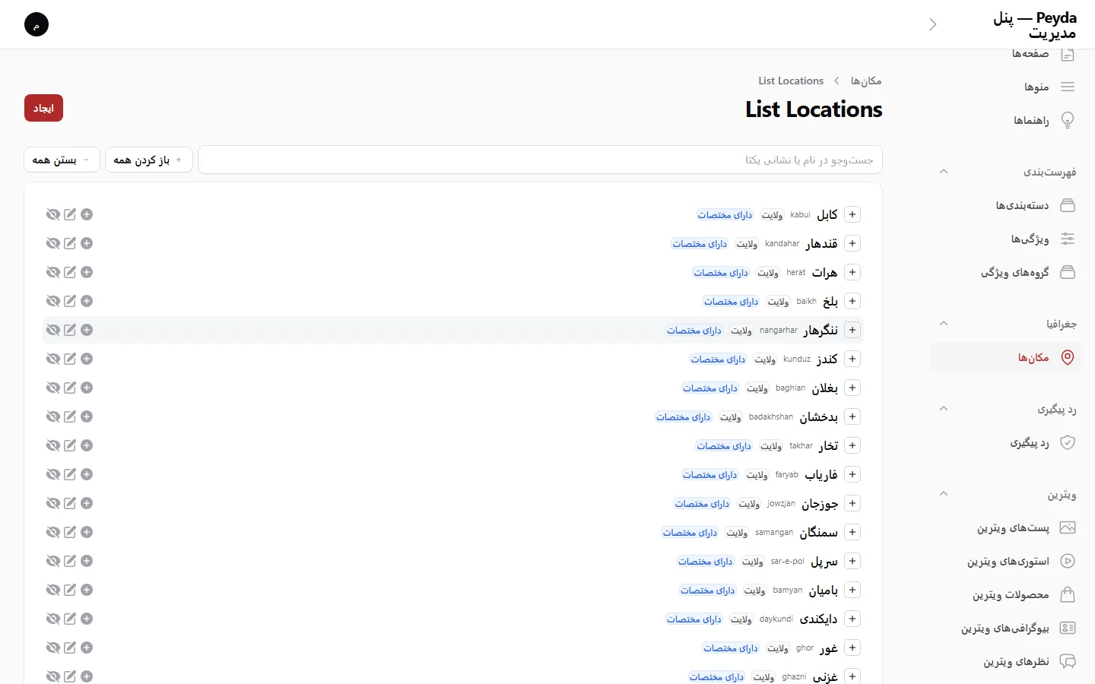Screen dimensions: 1095x684
Task: Open دسته‌بندی‌ها in the sidebar
Action: [x=1006, y=205]
